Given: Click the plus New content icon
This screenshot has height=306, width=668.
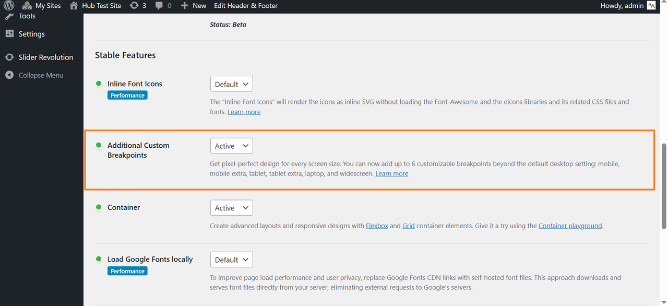Looking at the screenshot, I should (184, 6).
